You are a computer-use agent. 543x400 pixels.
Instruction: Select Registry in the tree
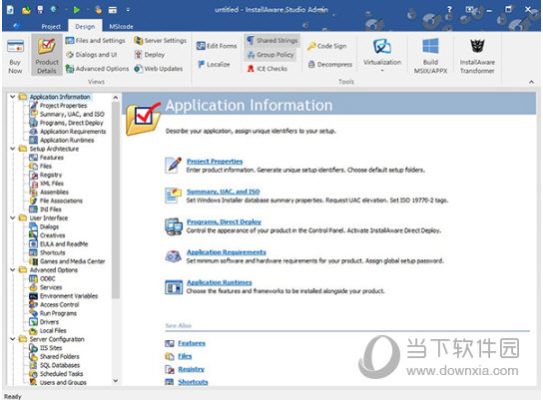[x=51, y=175]
